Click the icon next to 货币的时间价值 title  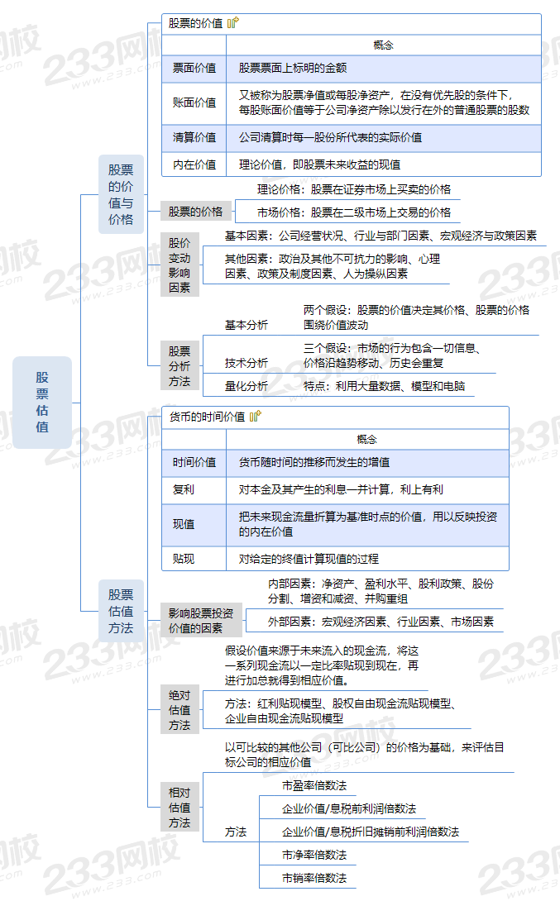[256, 416]
